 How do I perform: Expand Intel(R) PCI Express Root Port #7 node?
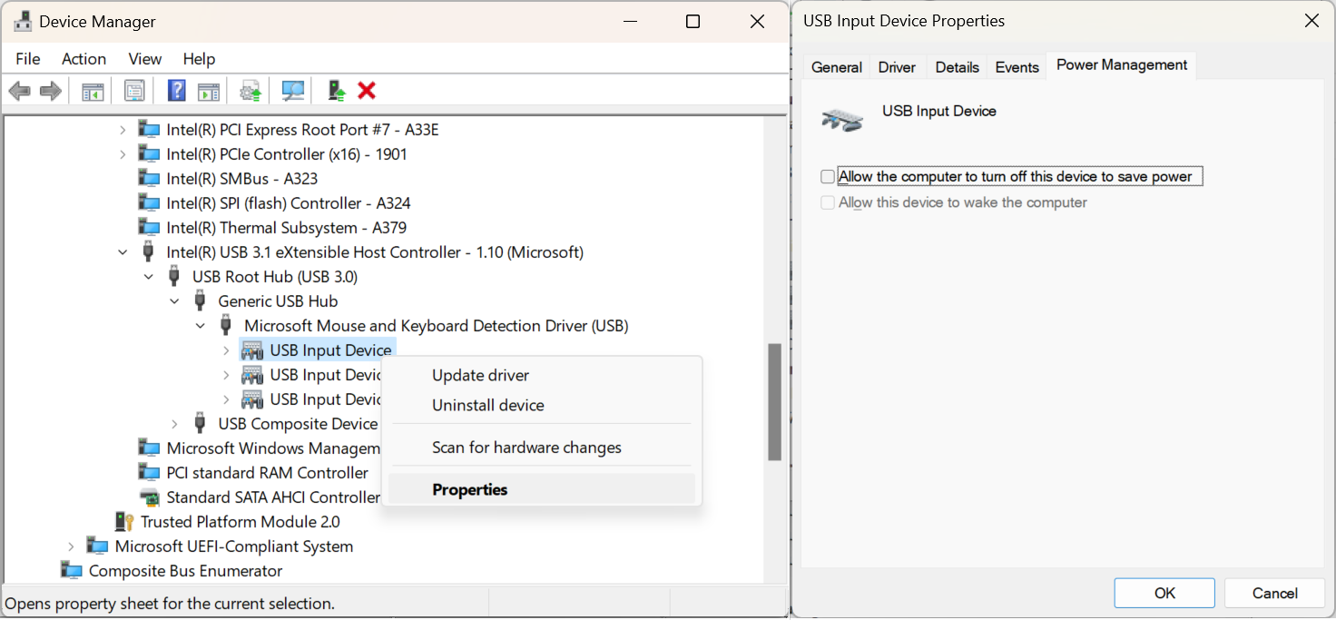click(123, 130)
